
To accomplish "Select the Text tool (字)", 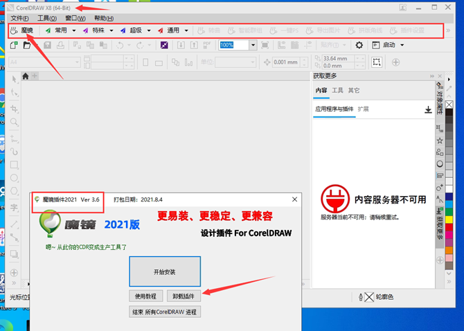I will point(14,208).
